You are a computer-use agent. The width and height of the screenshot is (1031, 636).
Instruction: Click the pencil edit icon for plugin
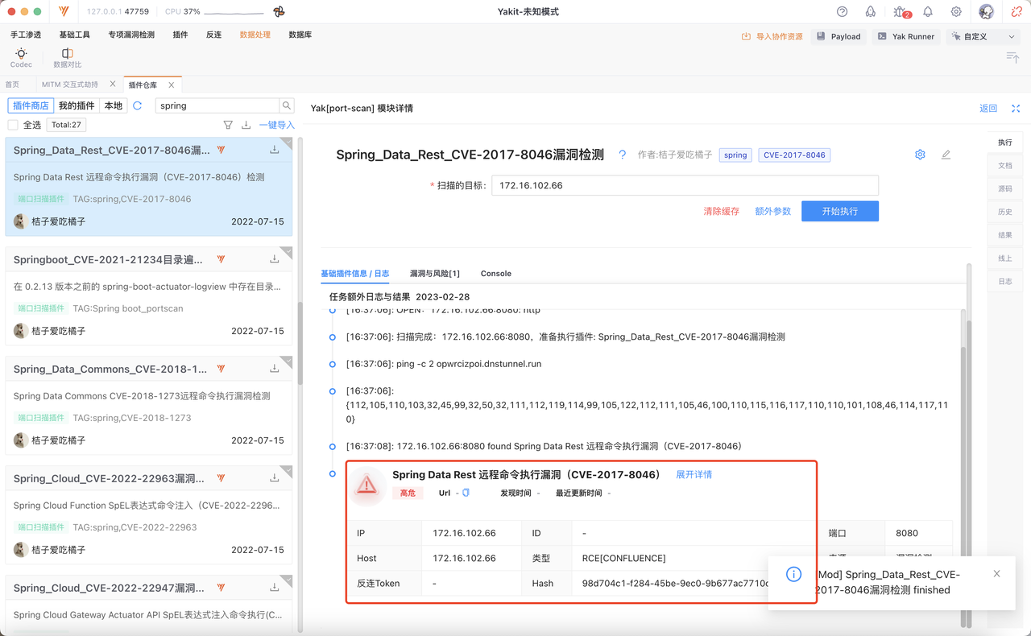tap(946, 155)
